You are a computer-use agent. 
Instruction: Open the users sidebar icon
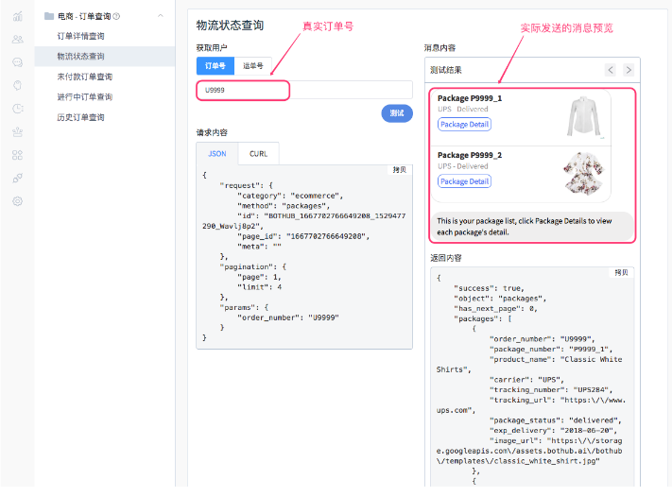pos(17,39)
